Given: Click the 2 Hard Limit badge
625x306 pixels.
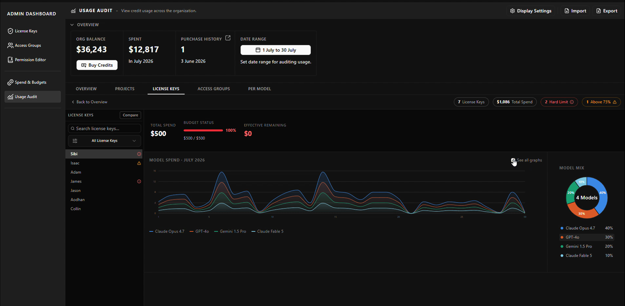Looking at the screenshot, I should click(559, 102).
